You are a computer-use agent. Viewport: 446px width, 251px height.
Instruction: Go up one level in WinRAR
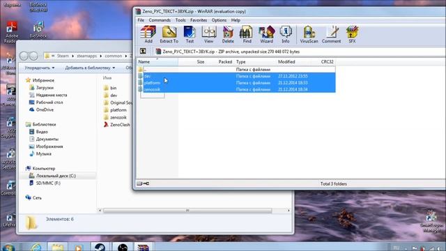143,51
